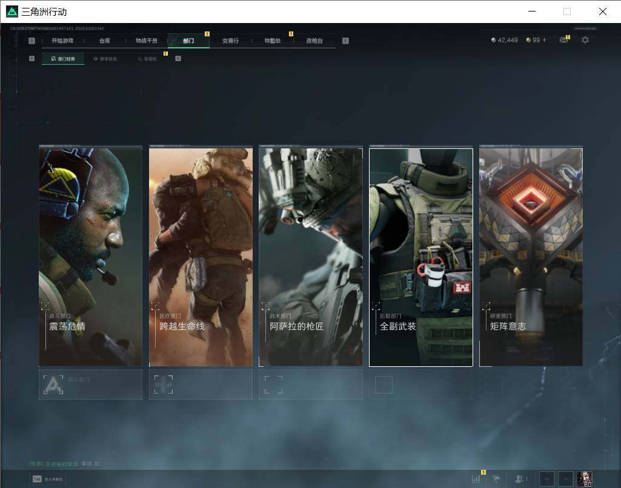Viewport: 621px width, 488px height.
Task: Click the 42,449 currency coin icon
Action: [x=493, y=40]
